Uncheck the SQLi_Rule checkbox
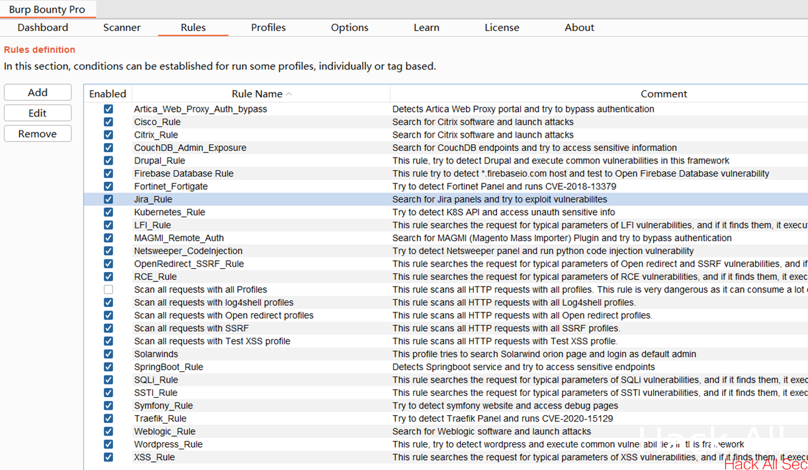 tap(109, 380)
